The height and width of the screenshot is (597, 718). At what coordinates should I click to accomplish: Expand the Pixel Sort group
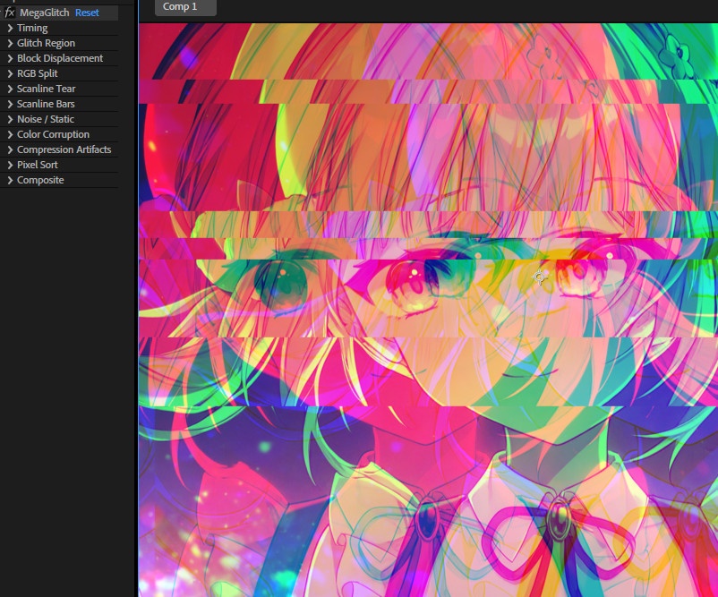click(x=11, y=165)
